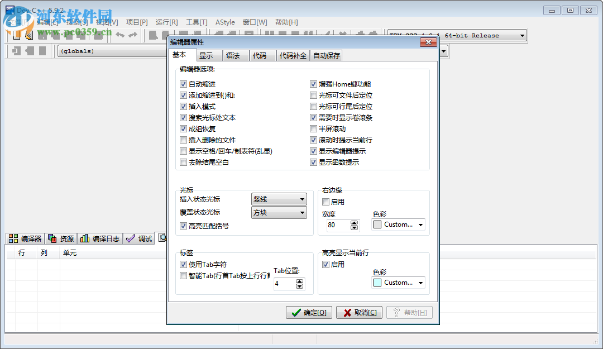This screenshot has height=349, width=603.
Task: Show the 编译日志 (Compile Log) panel
Action: pyautogui.click(x=99, y=237)
